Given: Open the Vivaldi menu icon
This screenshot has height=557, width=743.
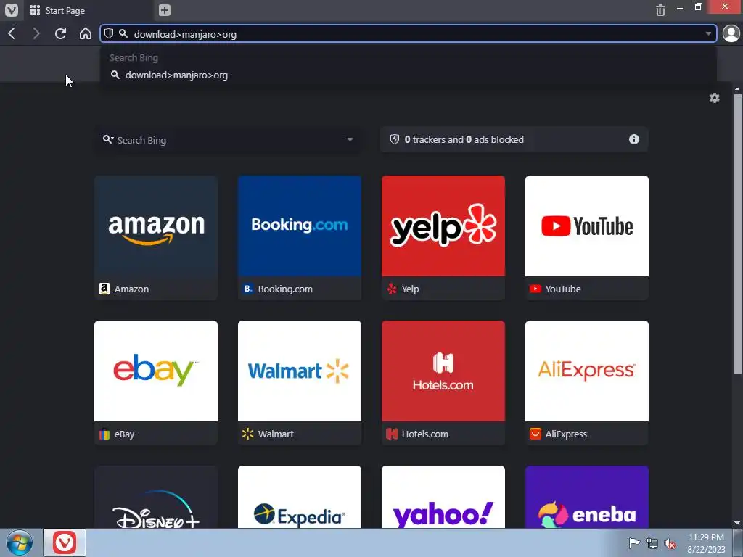Looking at the screenshot, I should [12, 10].
